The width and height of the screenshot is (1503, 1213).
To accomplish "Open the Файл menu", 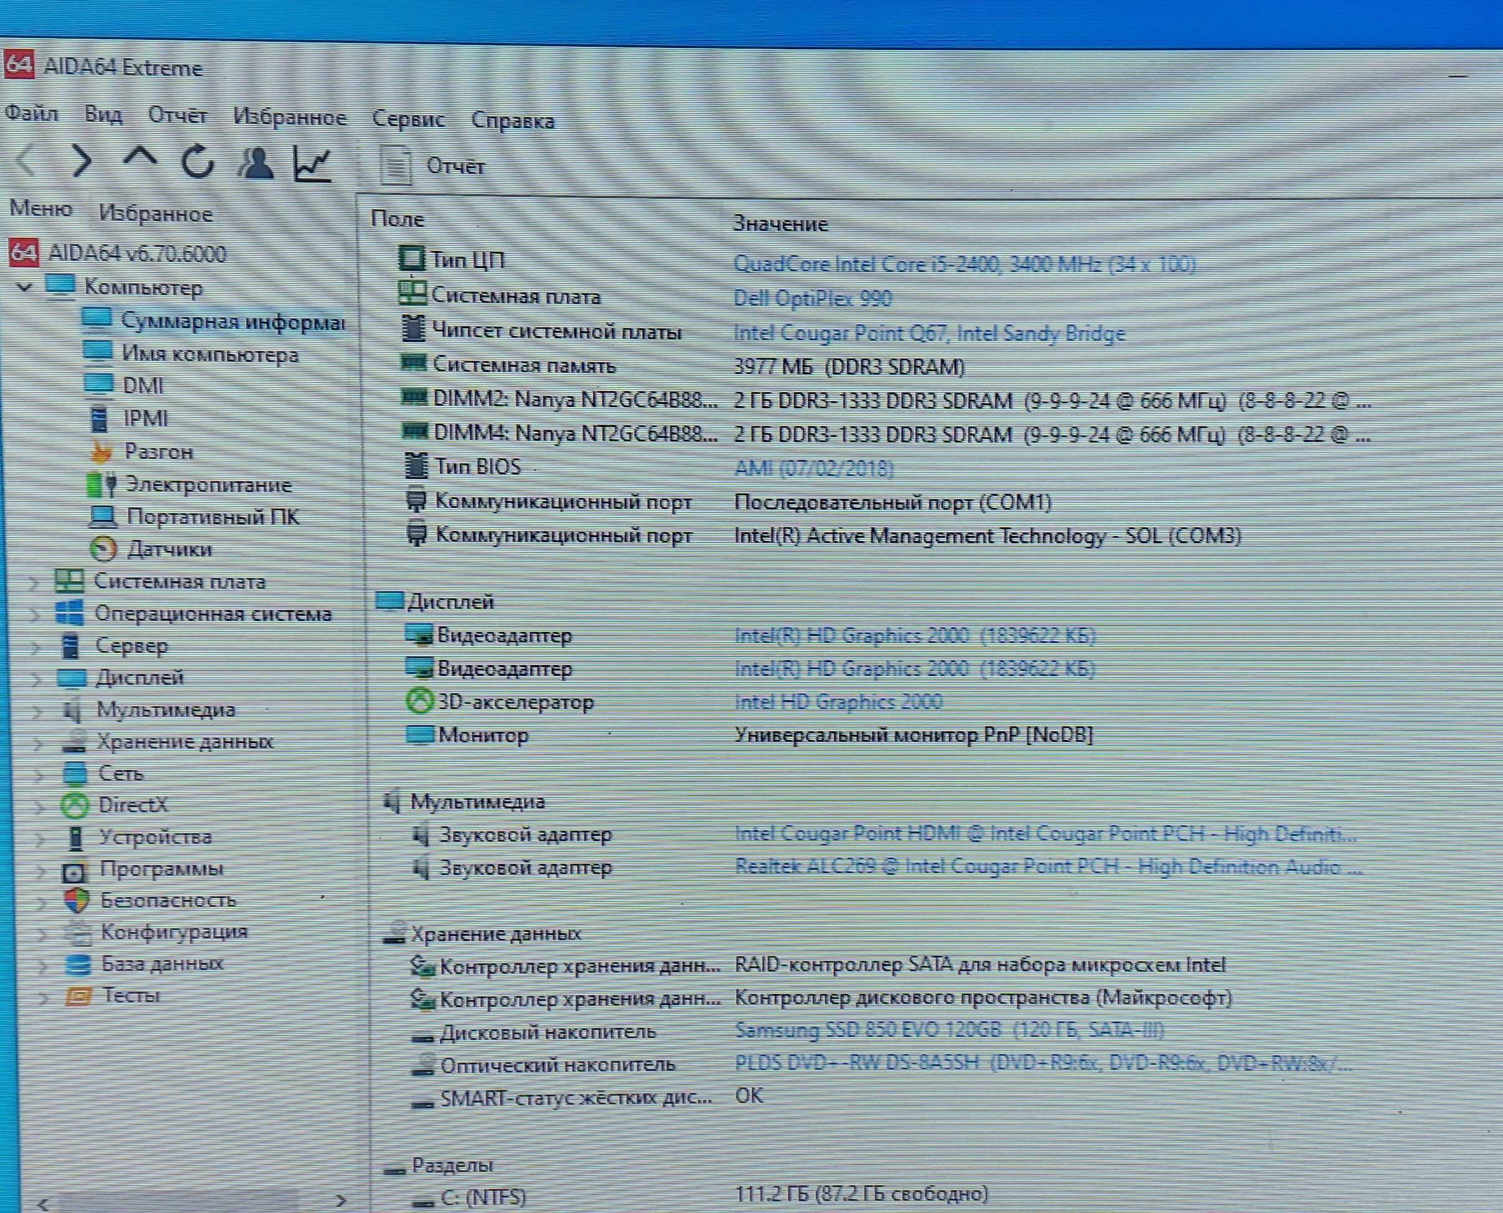I will (32, 113).
